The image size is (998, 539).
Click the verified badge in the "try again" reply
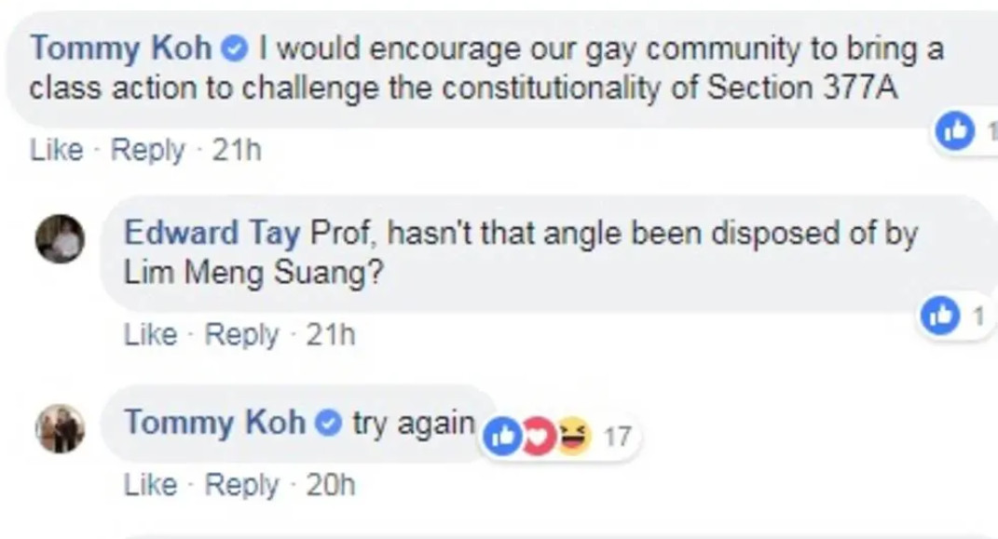pos(328,424)
